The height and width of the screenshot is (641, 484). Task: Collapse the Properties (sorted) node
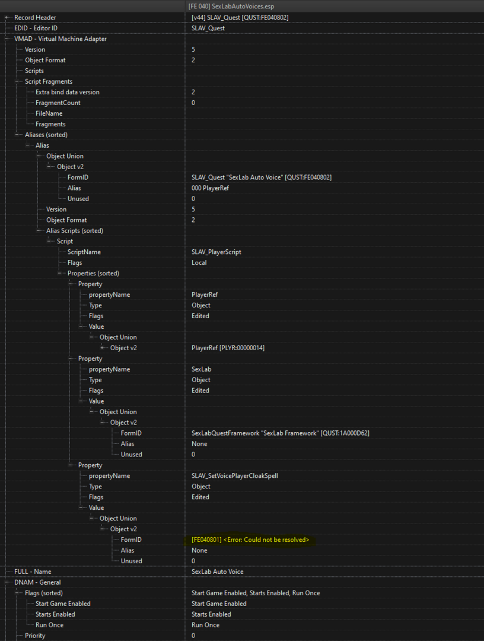tap(60, 273)
